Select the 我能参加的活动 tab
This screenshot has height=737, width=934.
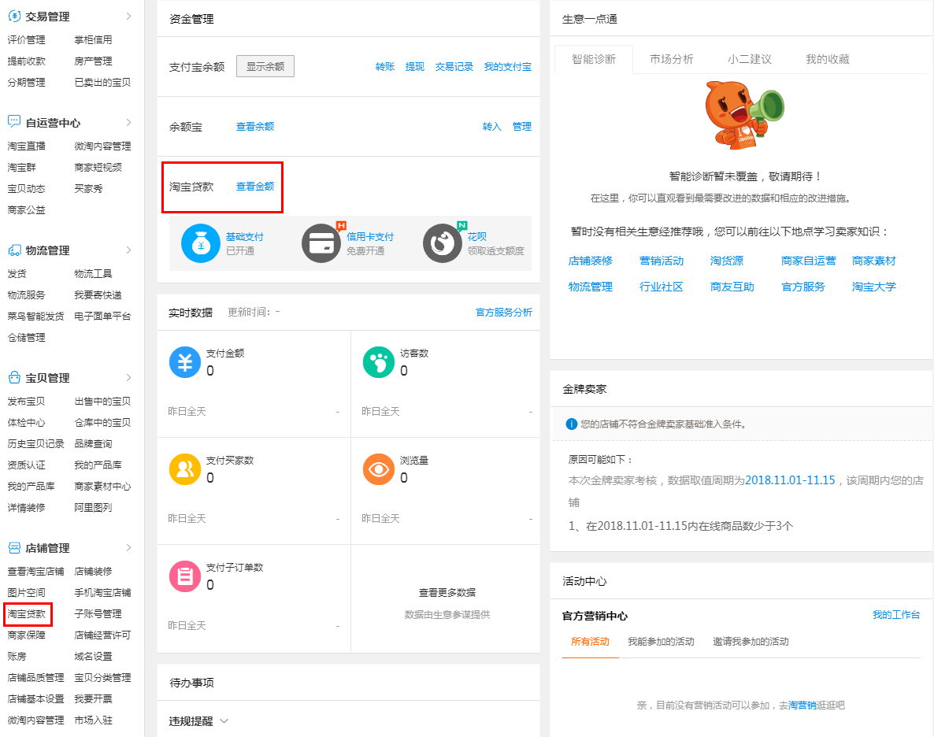point(661,642)
